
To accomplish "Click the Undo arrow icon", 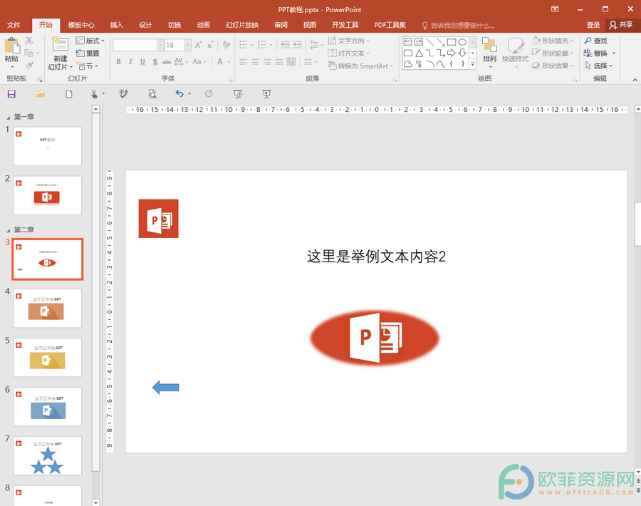I will pyautogui.click(x=179, y=93).
